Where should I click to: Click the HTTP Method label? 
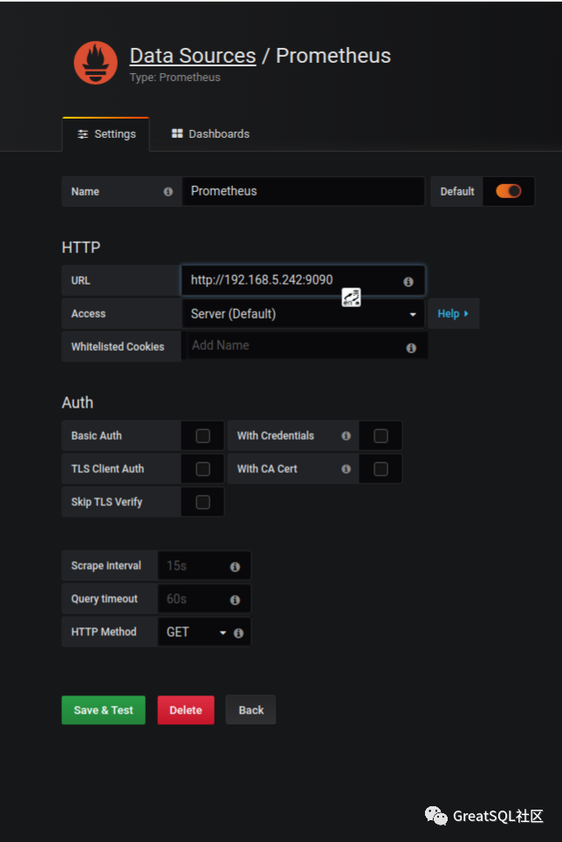coord(104,632)
